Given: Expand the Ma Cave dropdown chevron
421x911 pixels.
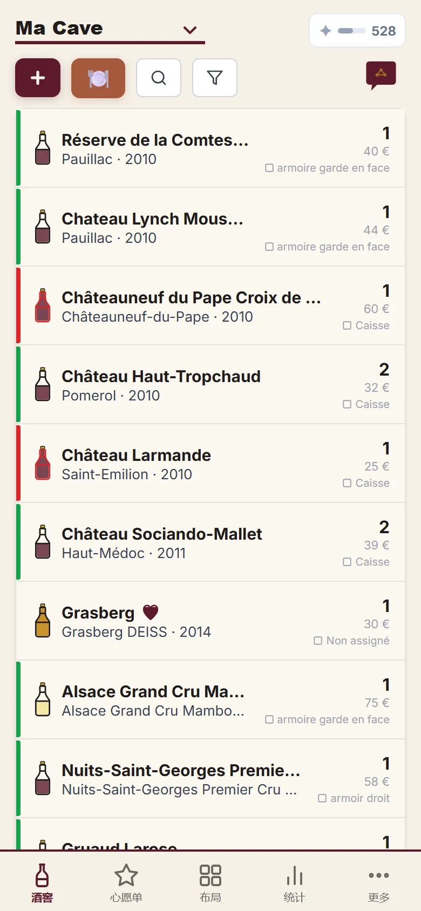Looking at the screenshot, I should 190,30.
